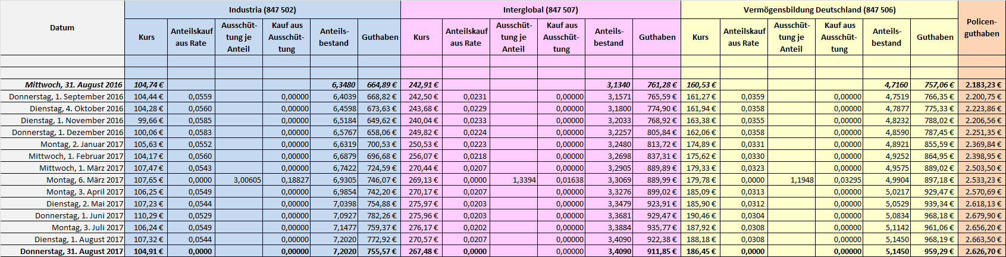This screenshot has height=257, width=1006.
Task: Select Guthaben header under Interglobal
Action: tap(657, 37)
